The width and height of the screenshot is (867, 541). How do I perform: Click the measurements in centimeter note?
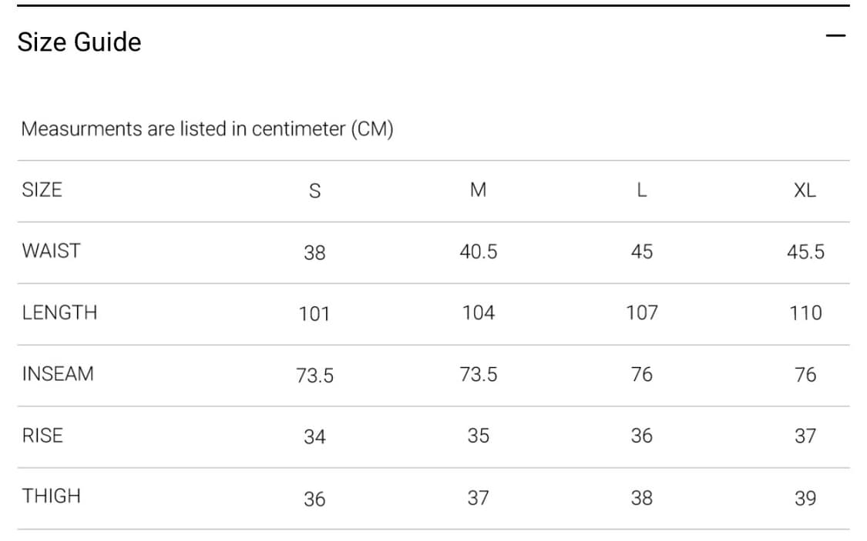point(207,129)
